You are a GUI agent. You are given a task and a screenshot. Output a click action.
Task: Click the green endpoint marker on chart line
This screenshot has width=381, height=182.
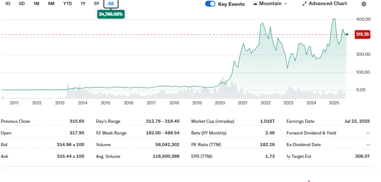(347, 34)
